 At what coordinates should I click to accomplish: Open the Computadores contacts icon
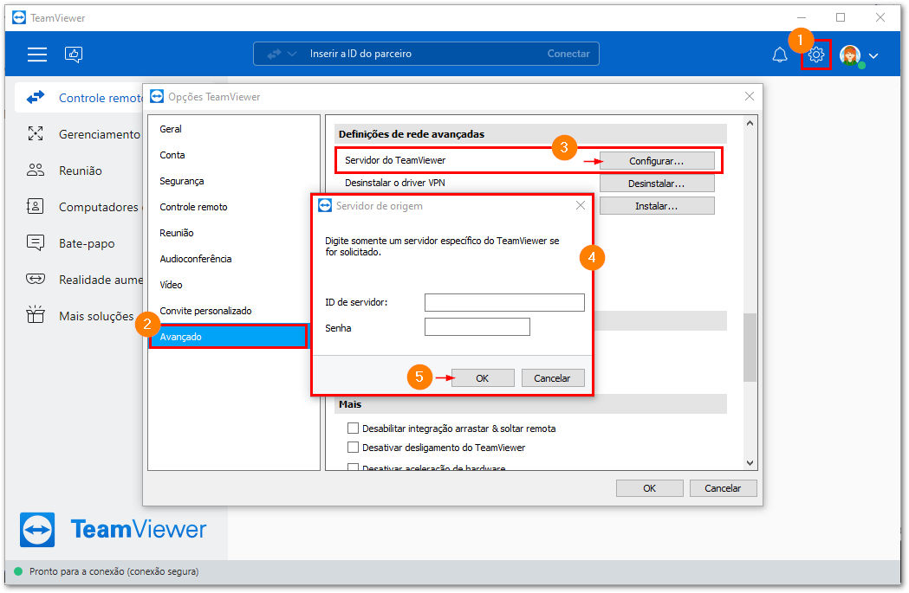click(36, 207)
